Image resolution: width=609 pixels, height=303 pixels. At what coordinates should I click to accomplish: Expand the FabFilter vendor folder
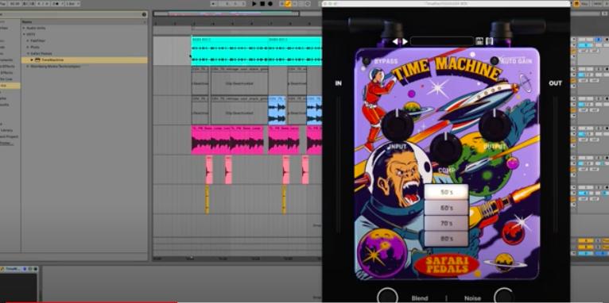point(28,40)
